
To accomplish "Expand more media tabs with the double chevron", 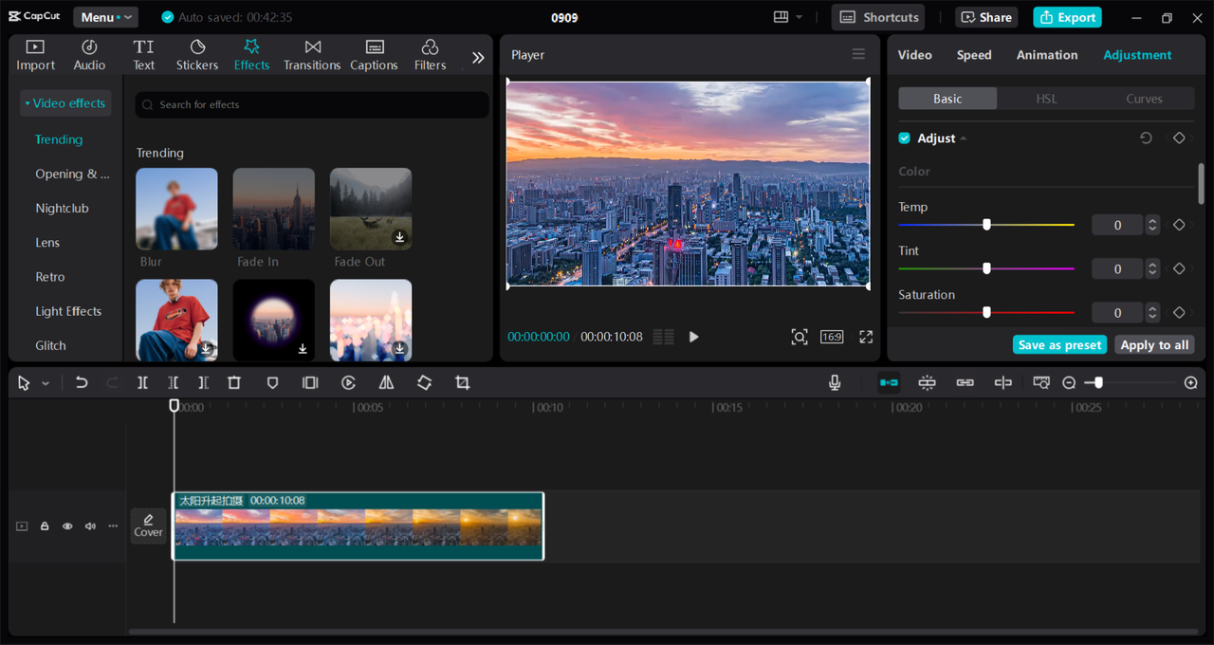I will [478, 57].
